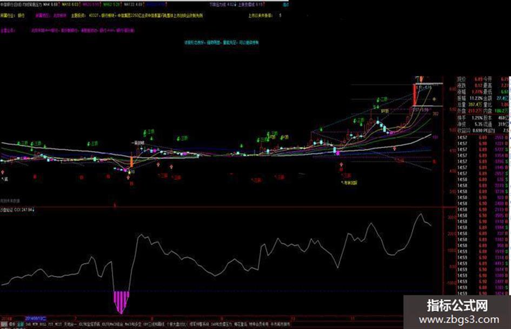Select the highlighted 全部 tab at bottom left
The height and width of the screenshot is (329, 511).
21,325
